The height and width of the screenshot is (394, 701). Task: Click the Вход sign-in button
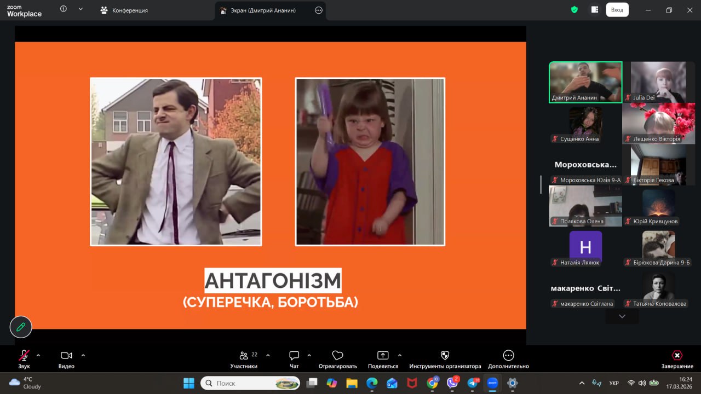point(617,10)
